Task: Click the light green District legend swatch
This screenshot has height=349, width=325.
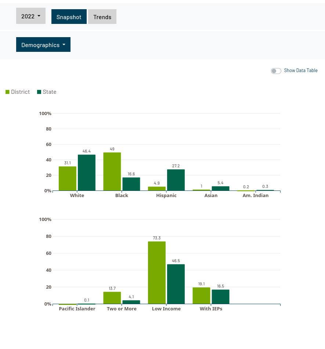Action: (7, 92)
